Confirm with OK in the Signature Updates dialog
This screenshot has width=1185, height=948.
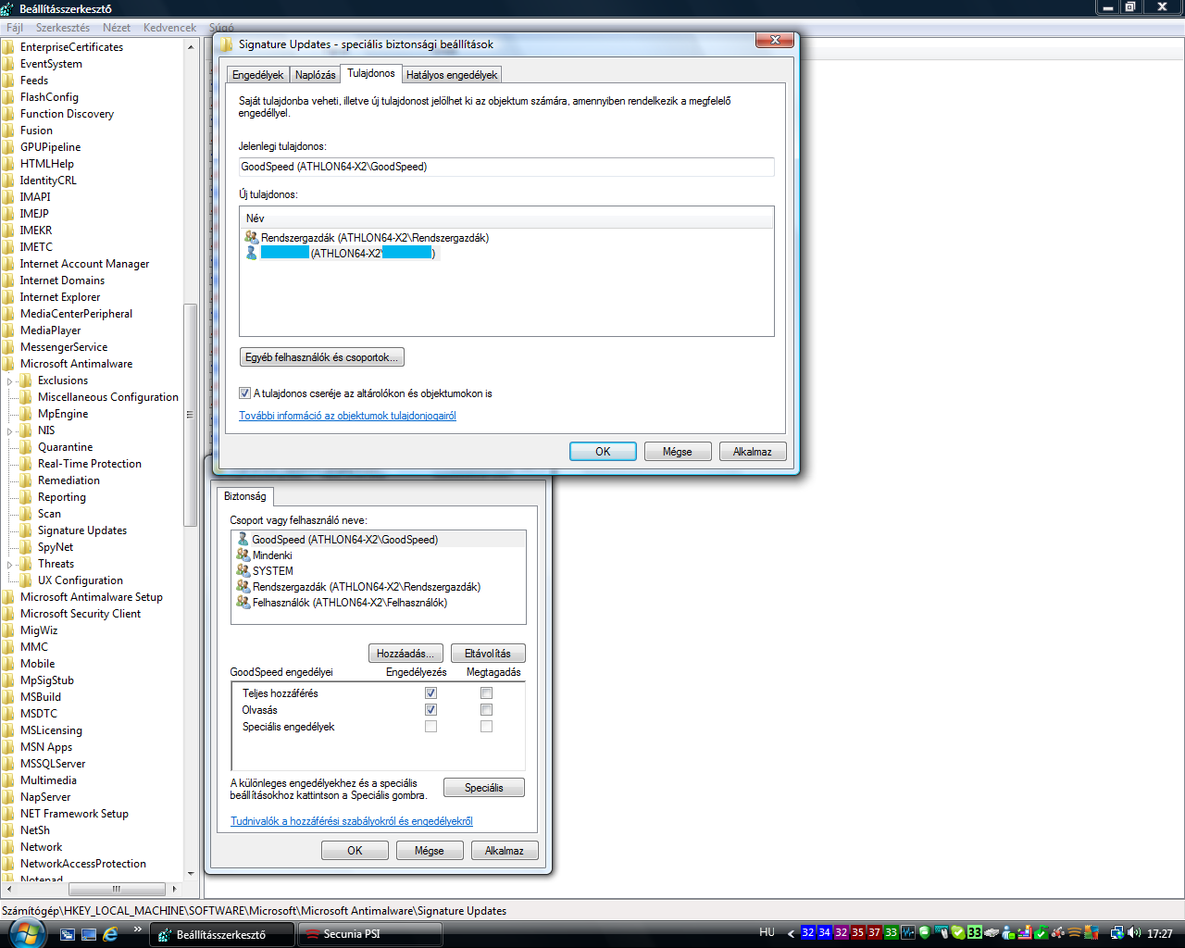pos(603,452)
